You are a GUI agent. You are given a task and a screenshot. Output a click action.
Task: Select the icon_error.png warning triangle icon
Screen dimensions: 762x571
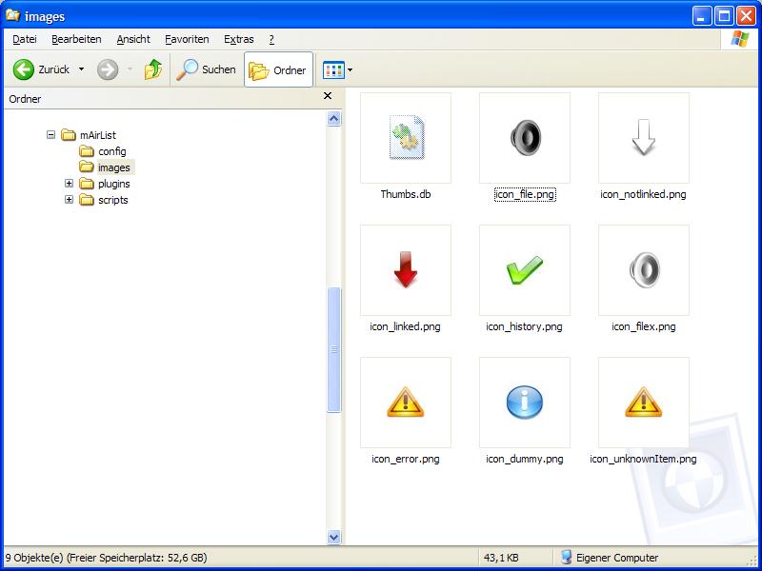tap(405, 402)
